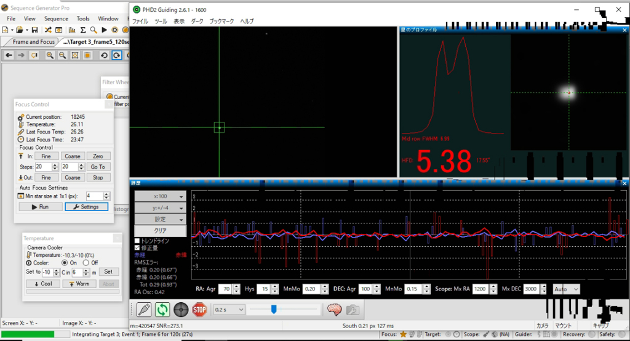
Task: Click the クリア button in history panel
Action: [160, 231]
